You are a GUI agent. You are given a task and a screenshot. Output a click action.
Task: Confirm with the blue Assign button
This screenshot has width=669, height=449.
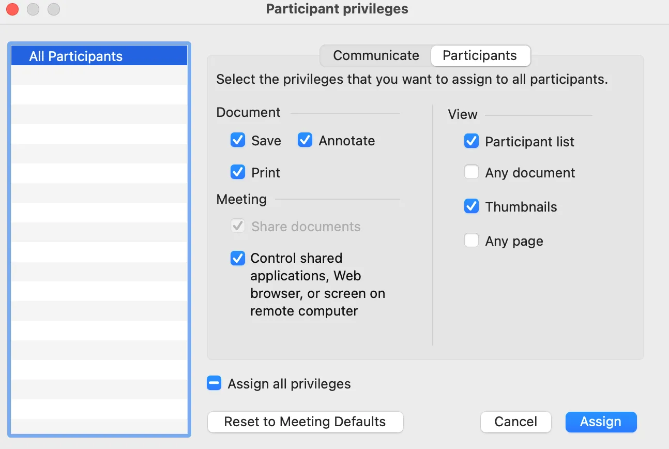(x=601, y=422)
